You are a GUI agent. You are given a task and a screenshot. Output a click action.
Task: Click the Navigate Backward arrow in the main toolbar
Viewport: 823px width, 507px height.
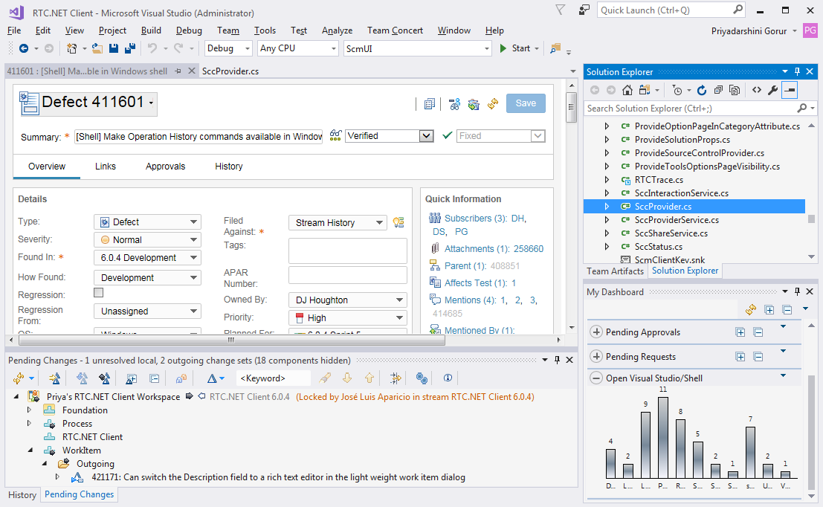click(x=24, y=48)
